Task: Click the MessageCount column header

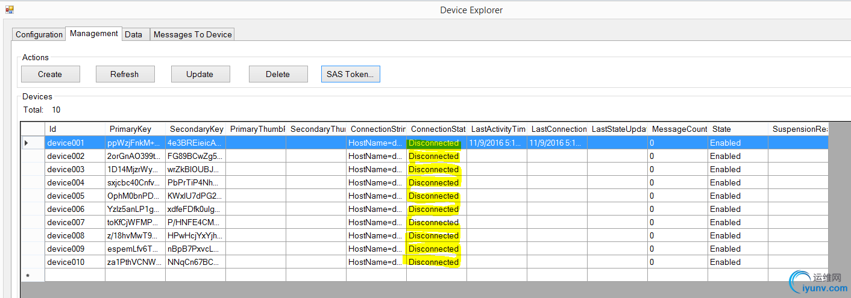Action: 677,129
